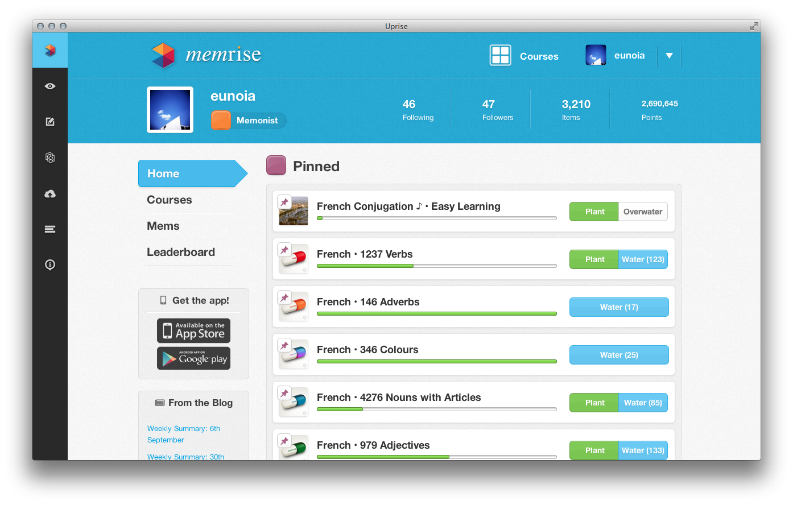793x505 pixels.
Task: Open the French Conjugation course thumbnail
Action: point(294,212)
